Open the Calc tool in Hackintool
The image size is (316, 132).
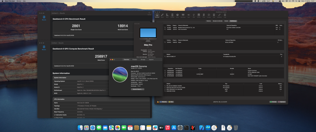point(214,15)
